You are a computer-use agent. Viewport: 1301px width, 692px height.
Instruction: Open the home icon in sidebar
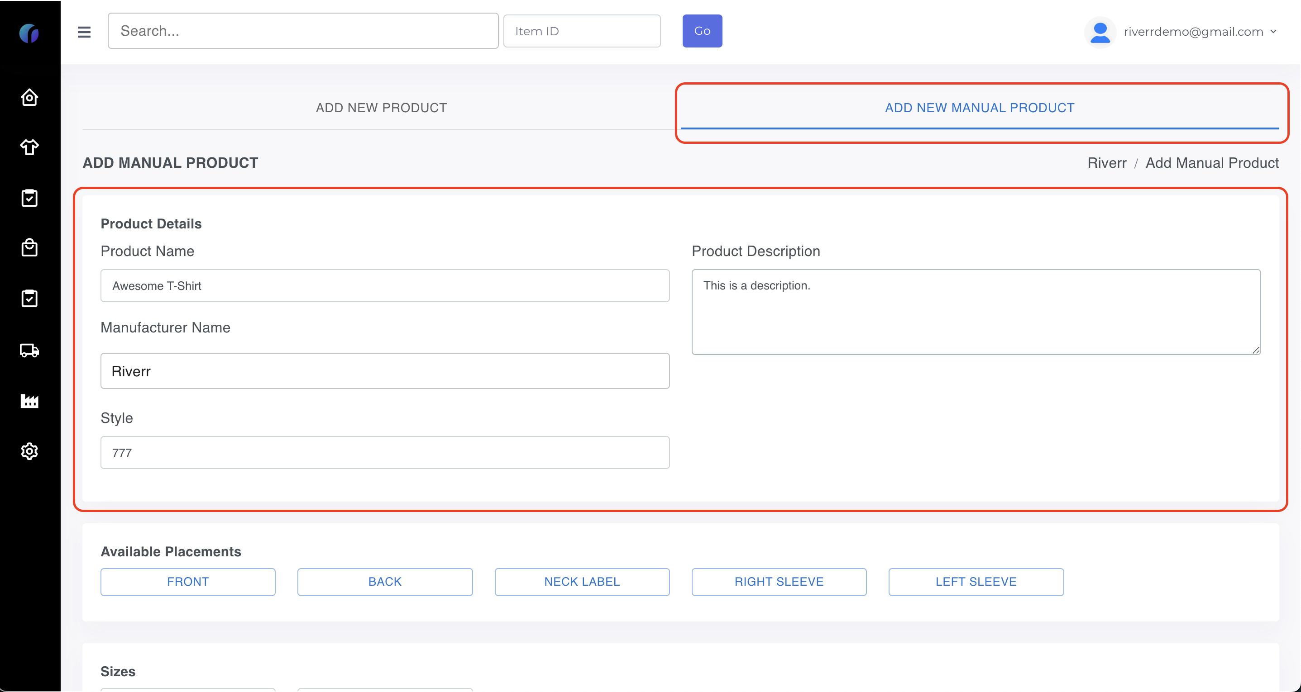pos(29,97)
